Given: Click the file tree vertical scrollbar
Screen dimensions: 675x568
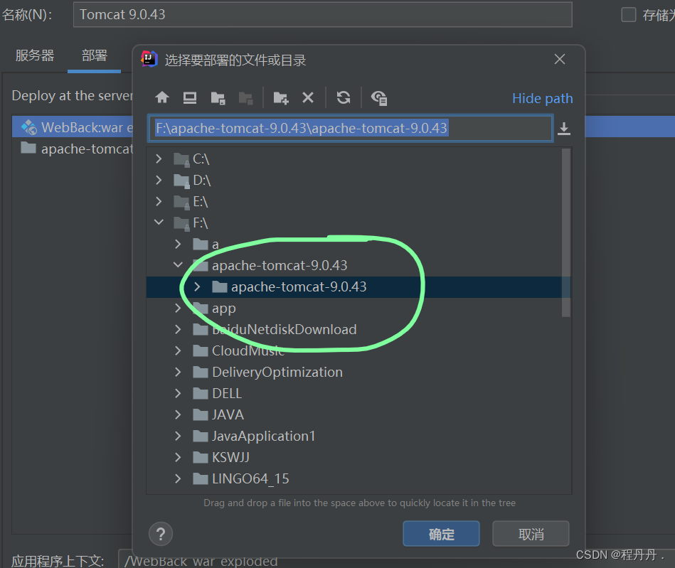Looking at the screenshot, I should tap(566, 232).
